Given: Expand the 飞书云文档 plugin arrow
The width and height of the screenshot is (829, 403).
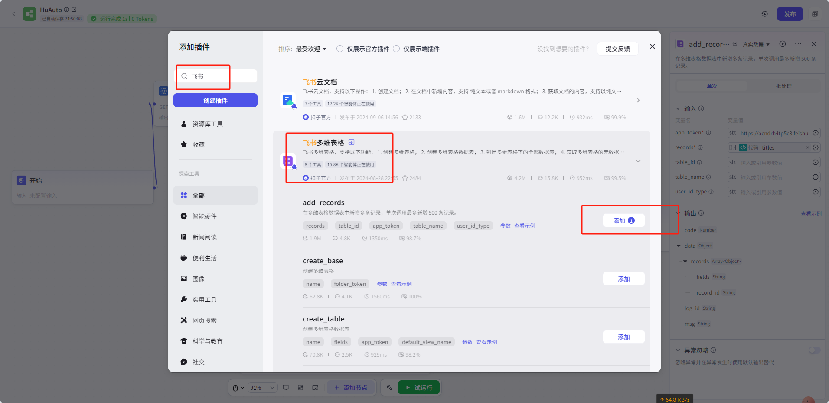Looking at the screenshot, I should click(638, 100).
